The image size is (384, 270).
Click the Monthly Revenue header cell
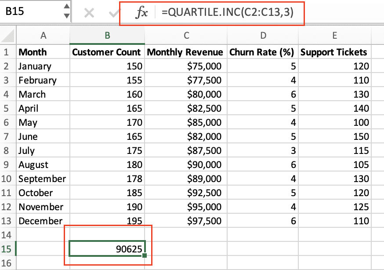186,52
